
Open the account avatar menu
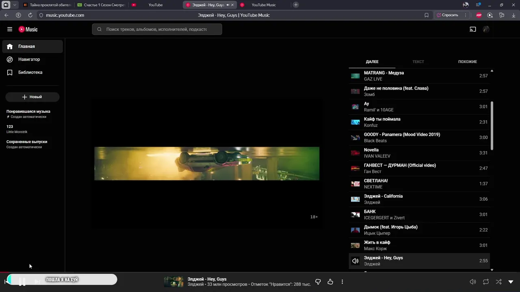point(486,29)
